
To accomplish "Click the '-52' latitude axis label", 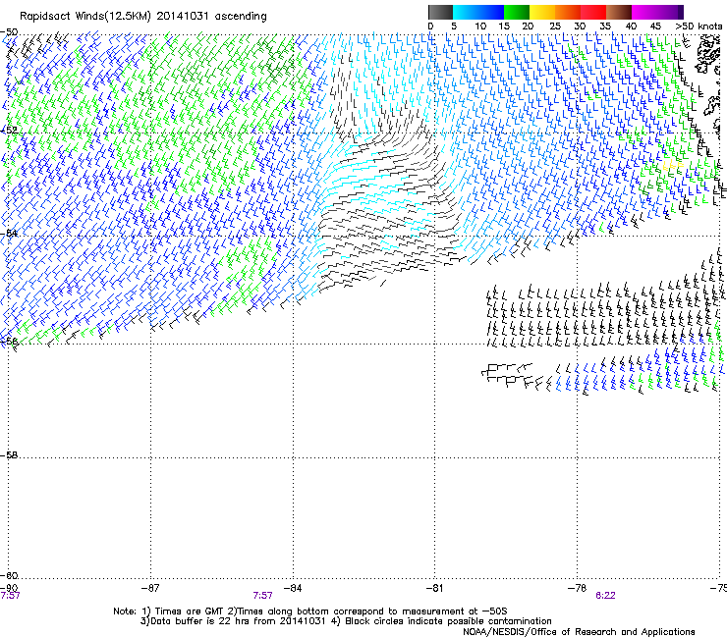I will [9, 131].
